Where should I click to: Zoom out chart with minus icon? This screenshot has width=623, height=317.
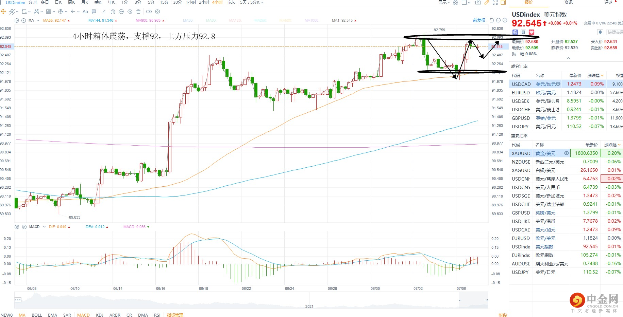[x=498, y=20]
